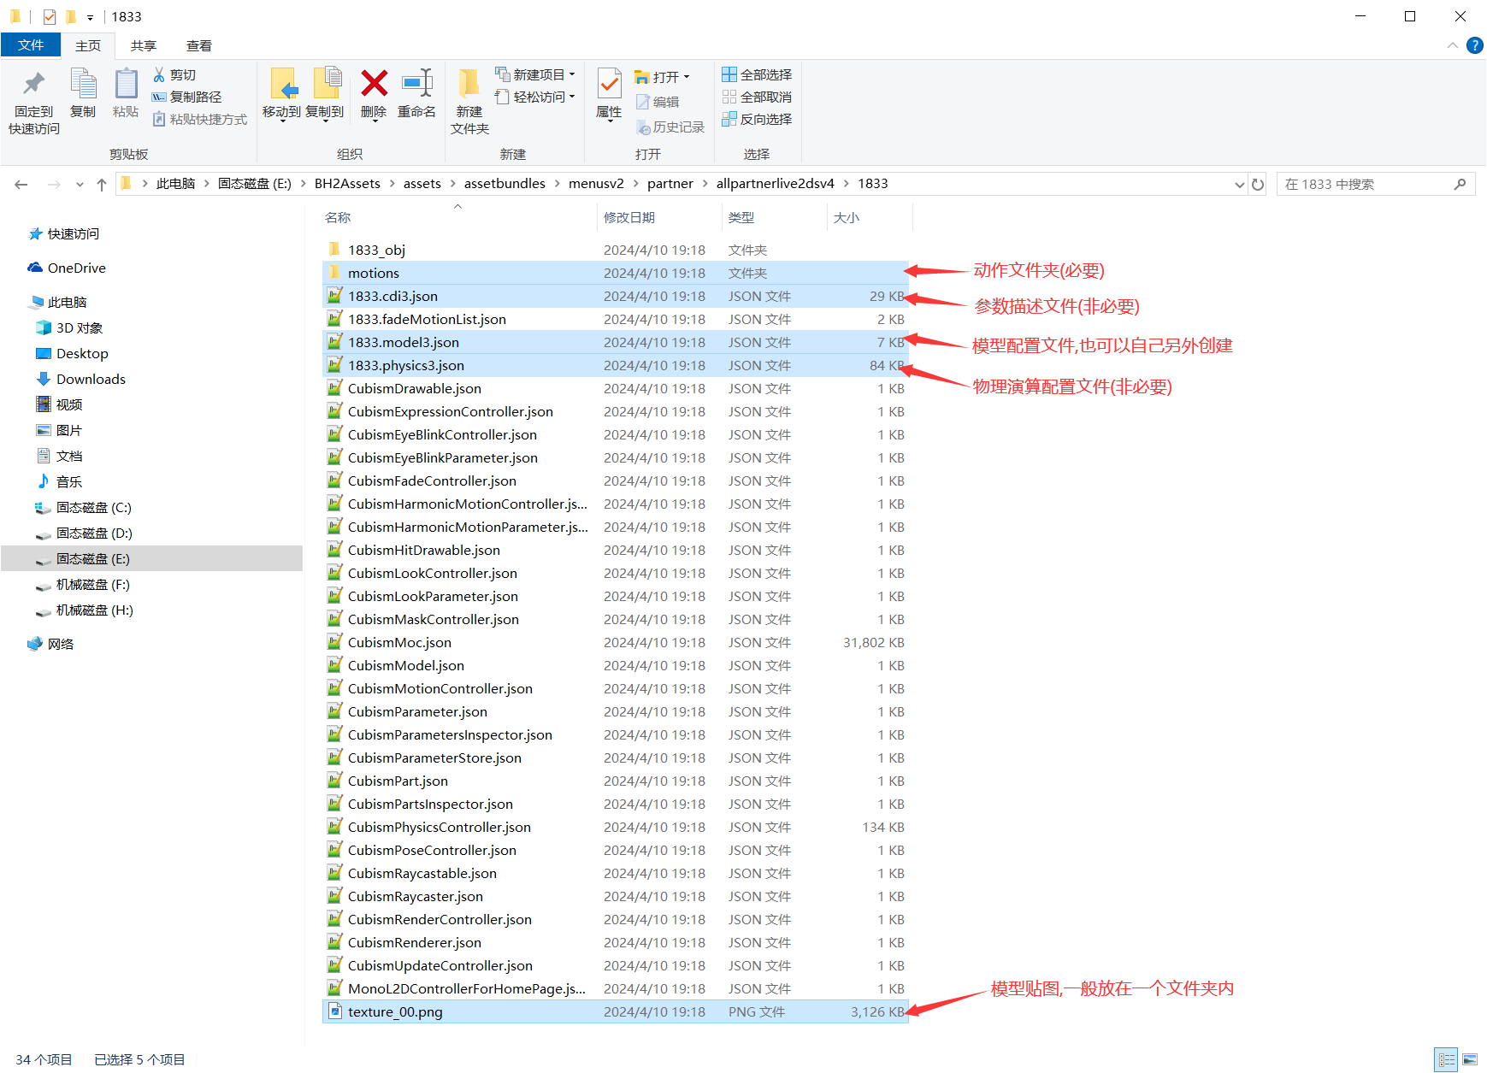Click the blue help question mark icon
Viewport: 1487px width, 1073px height.
point(1475,45)
